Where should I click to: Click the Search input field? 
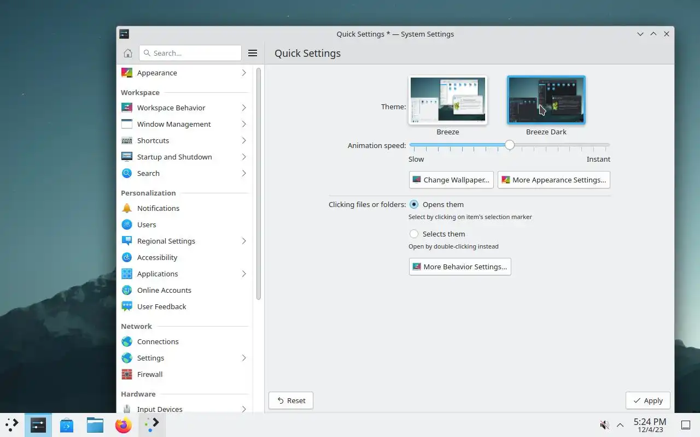(x=190, y=53)
